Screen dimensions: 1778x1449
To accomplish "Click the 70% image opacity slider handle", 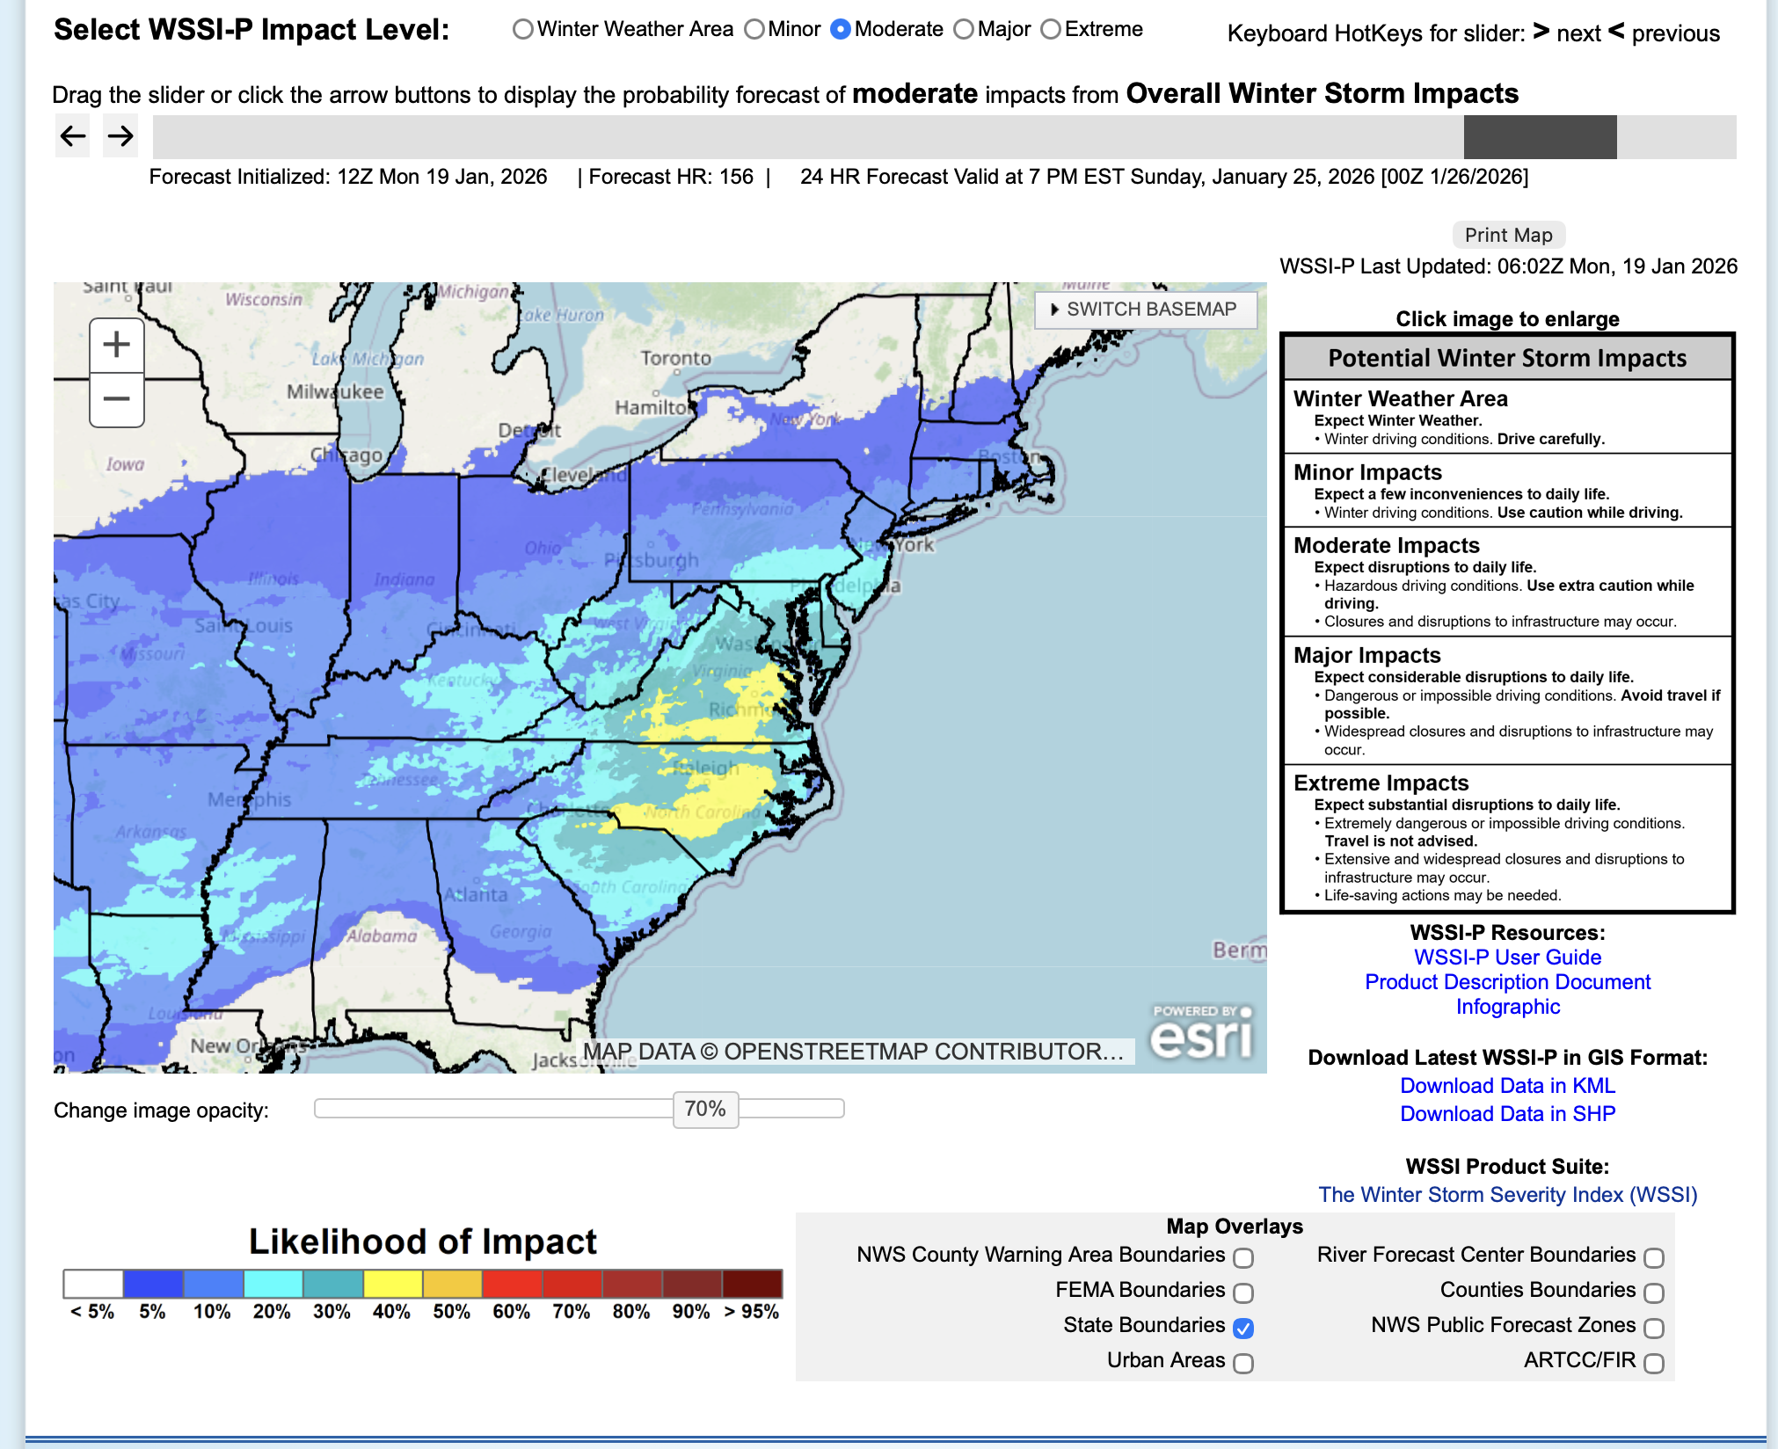I will click(x=705, y=1109).
